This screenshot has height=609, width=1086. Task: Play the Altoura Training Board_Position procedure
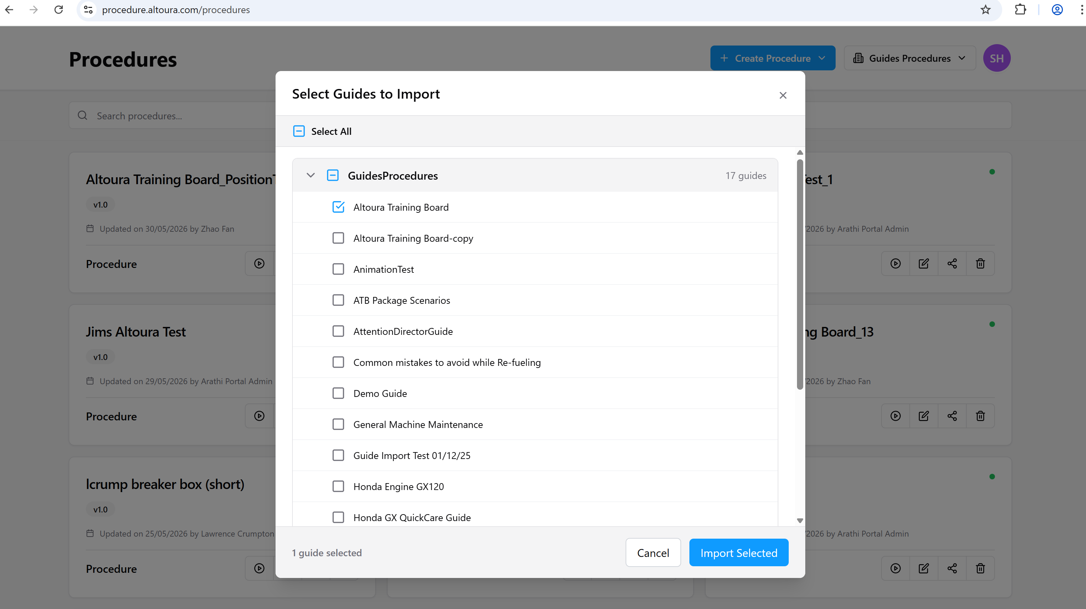tap(259, 263)
